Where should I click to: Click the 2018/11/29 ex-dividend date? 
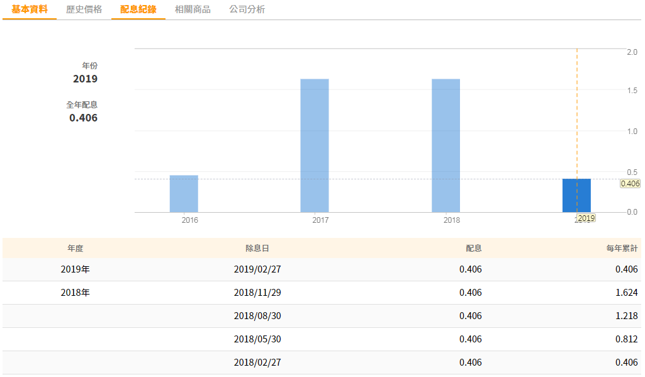point(257,293)
